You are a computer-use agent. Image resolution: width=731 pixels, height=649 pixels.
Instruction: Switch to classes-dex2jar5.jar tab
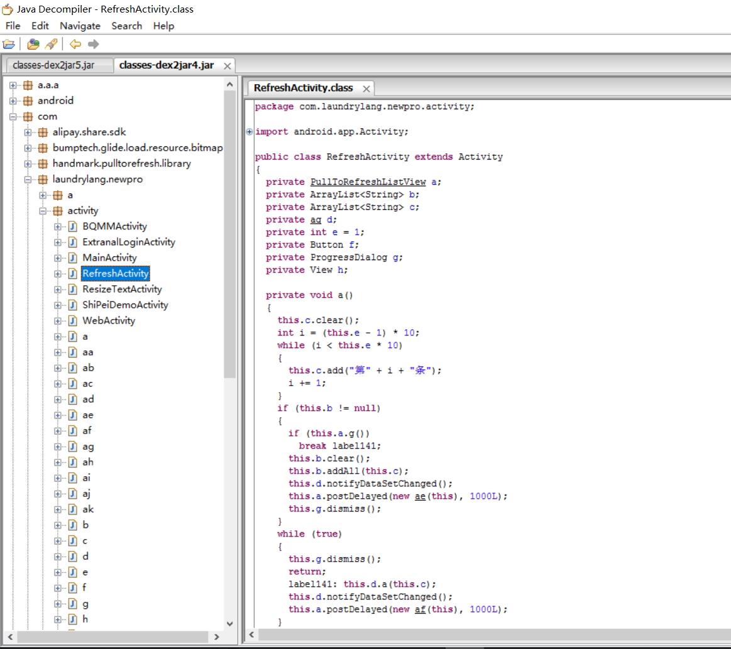[x=53, y=65]
